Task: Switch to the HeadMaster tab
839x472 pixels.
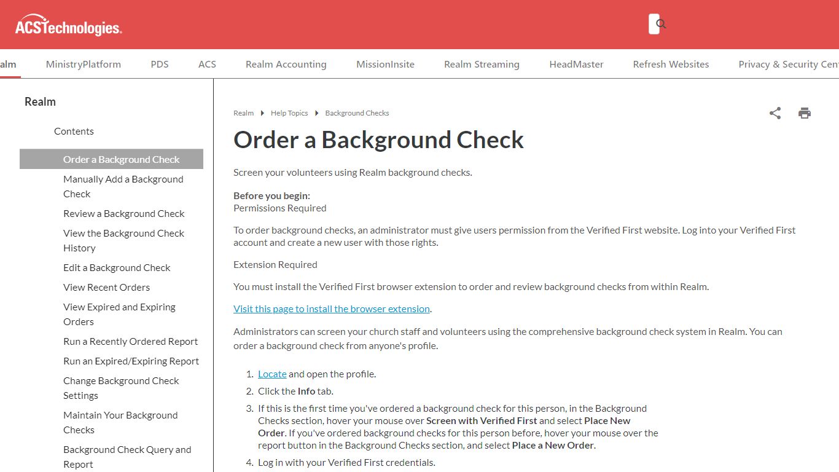Action: click(576, 64)
